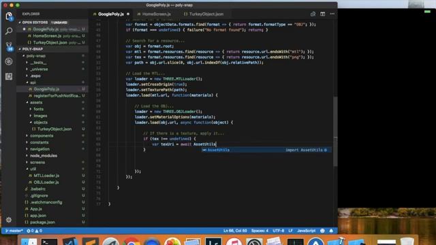
Task: Open the Search view in the activity bar
Action: 9,31
